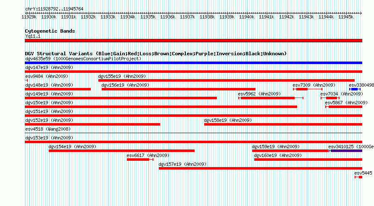The width and height of the screenshot is (374, 206).
Task: Click the esv5445 small red feature
Action: (358, 177)
